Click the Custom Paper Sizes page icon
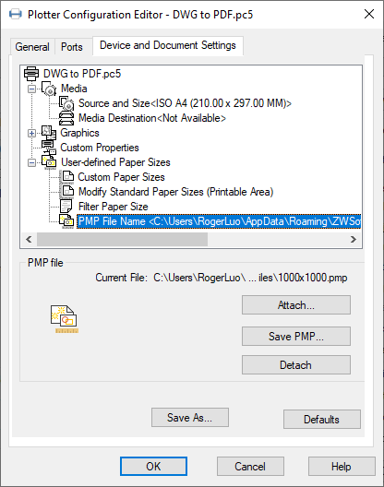Screen dimensions: 384x487 66,177
